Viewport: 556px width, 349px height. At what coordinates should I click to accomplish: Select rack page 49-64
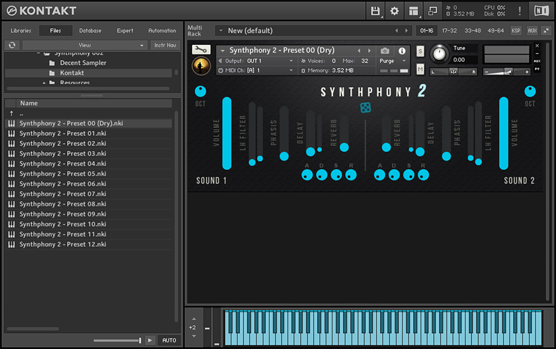[x=496, y=31]
